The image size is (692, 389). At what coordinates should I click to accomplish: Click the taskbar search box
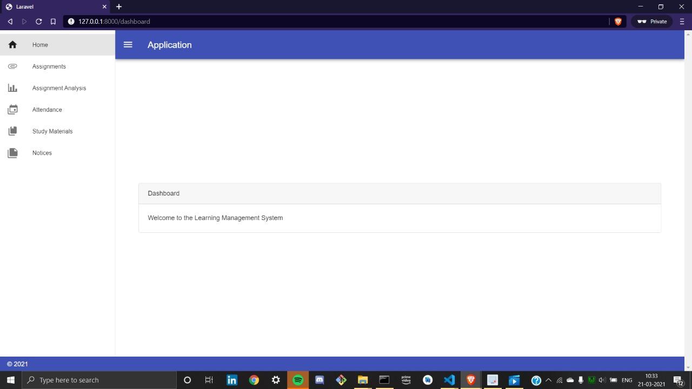pyautogui.click(x=99, y=380)
